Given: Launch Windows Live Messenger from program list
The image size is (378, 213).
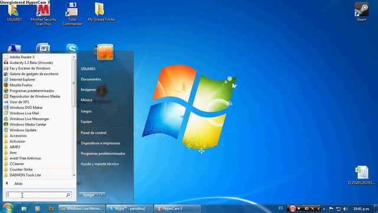Looking at the screenshot, I should [x=29, y=119].
